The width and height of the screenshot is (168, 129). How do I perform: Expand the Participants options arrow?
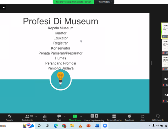coord(36,116)
